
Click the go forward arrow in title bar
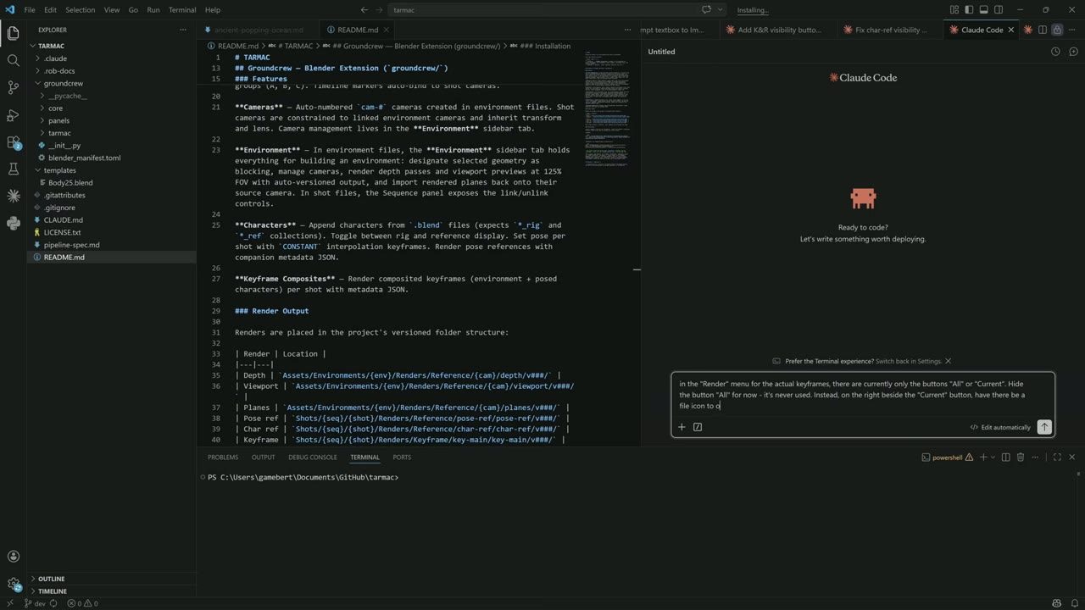[x=379, y=10]
